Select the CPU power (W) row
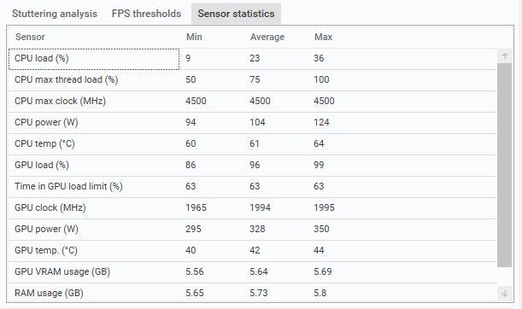Screen dimensions: 522x309 pos(253,123)
